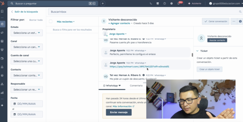This screenshot has height=122, width=243.
Task: Click the Asociar contacto button
Action: click(x=217, y=40)
